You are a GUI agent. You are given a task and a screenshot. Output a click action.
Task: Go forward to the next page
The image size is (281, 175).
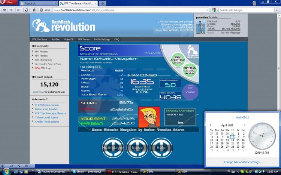tap(11, 10)
